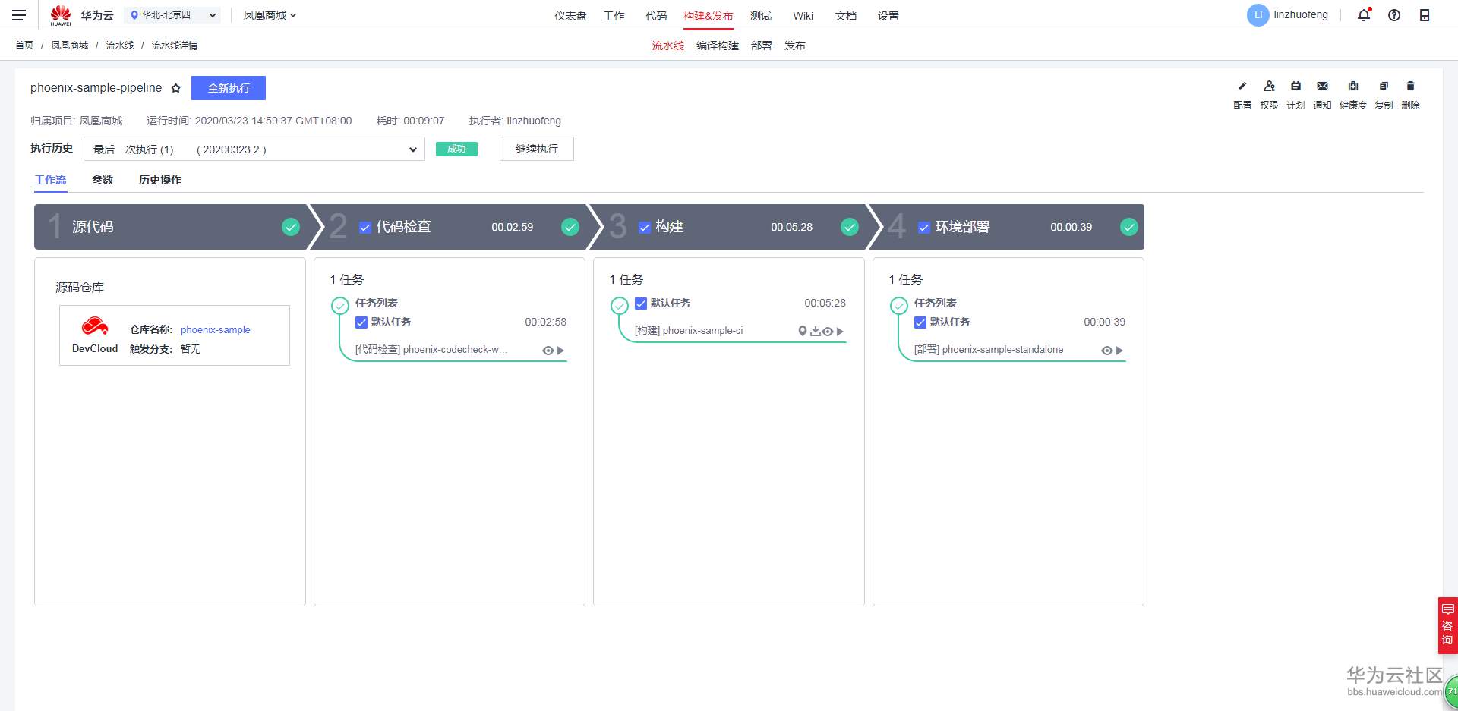The height and width of the screenshot is (711, 1458).
Task: Toggle the 环境部署 stage checkbox
Action: [x=924, y=228]
